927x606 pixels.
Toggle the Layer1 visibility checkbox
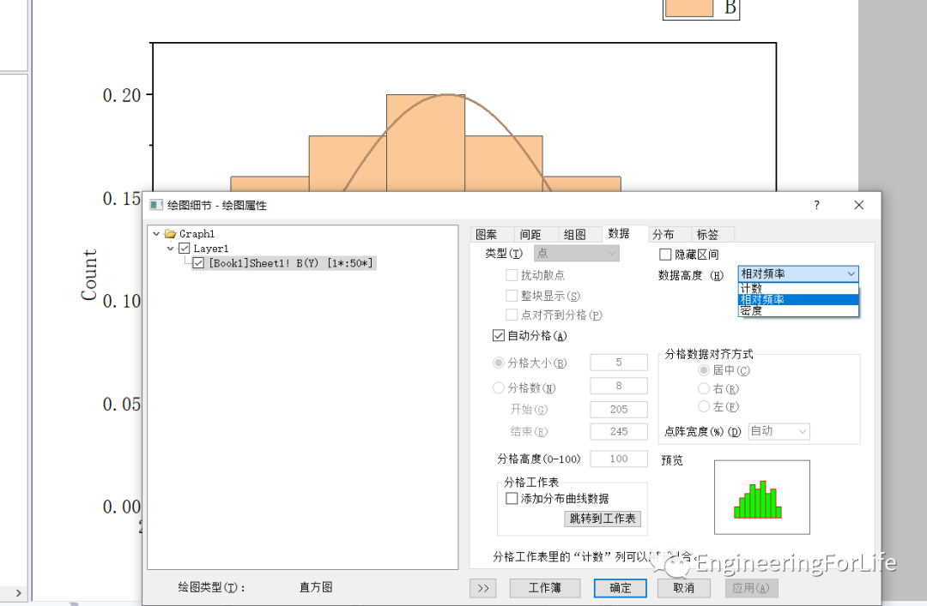click(185, 249)
